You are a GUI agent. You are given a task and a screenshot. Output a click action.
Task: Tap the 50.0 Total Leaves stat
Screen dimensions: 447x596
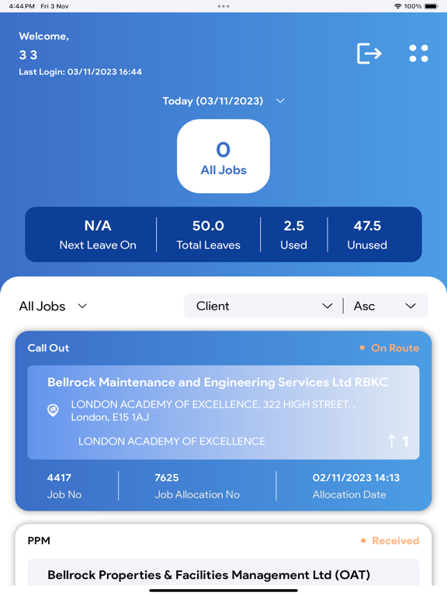coord(208,235)
